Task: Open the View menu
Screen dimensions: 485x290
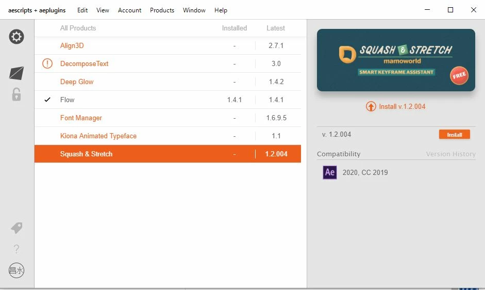Action: click(103, 10)
